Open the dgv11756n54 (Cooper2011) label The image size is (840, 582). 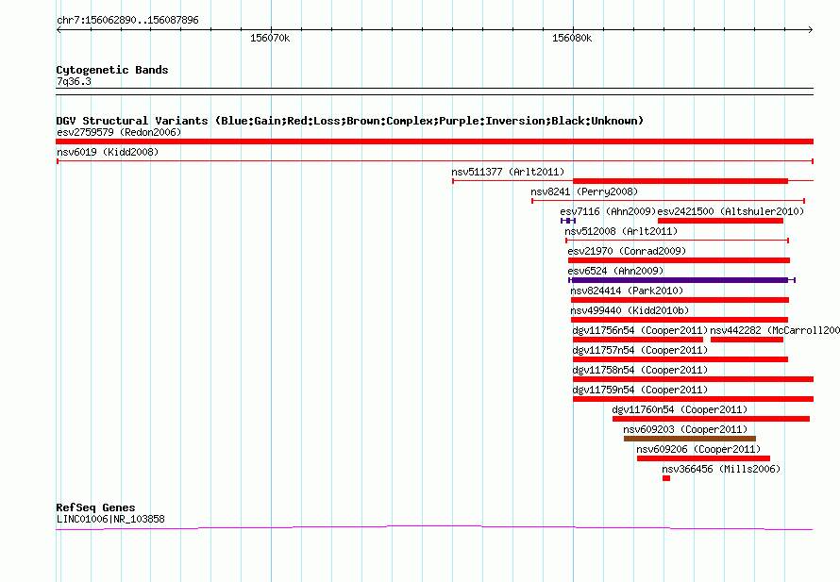pos(640,330)
